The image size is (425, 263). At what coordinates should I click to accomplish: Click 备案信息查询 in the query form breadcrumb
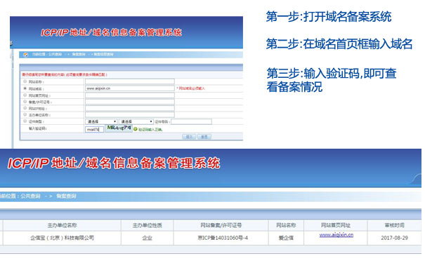[x=103, y=55]
